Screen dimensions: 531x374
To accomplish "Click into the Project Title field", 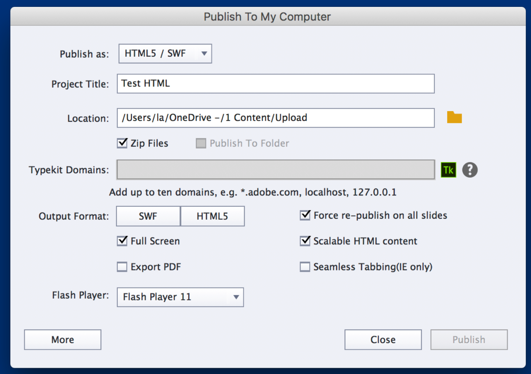I will tap(276, 83).
